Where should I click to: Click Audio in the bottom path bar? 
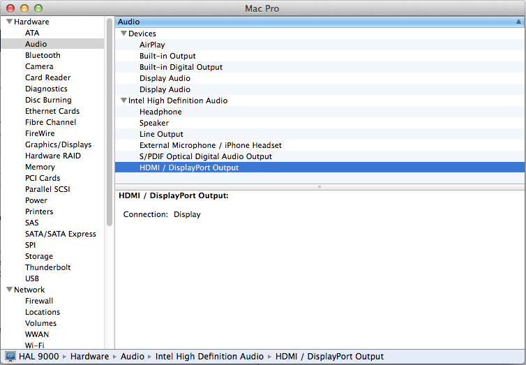coord(133,357)
